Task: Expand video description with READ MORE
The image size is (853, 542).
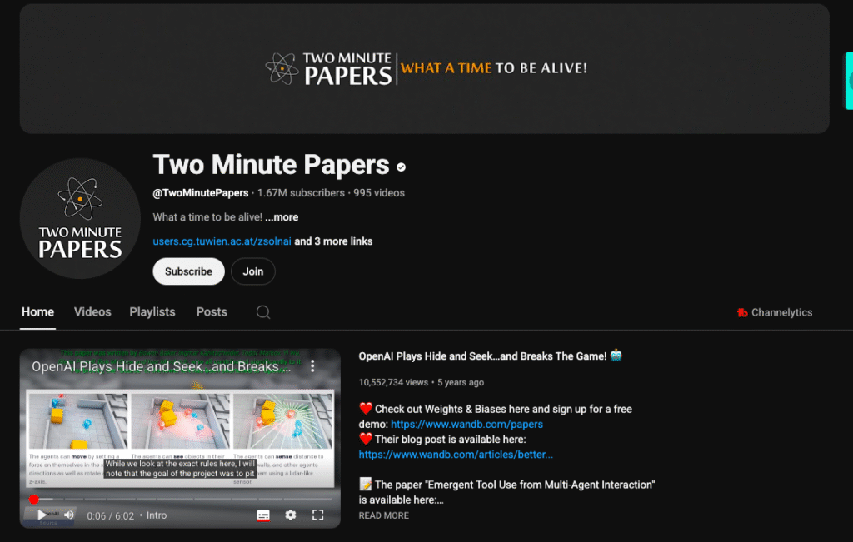Action: pyautogui.click(x=383, y=515)
